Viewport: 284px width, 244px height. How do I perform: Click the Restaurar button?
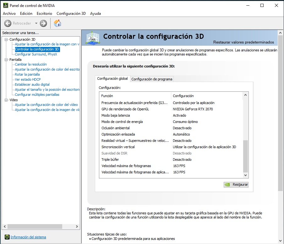pos(236,185)
